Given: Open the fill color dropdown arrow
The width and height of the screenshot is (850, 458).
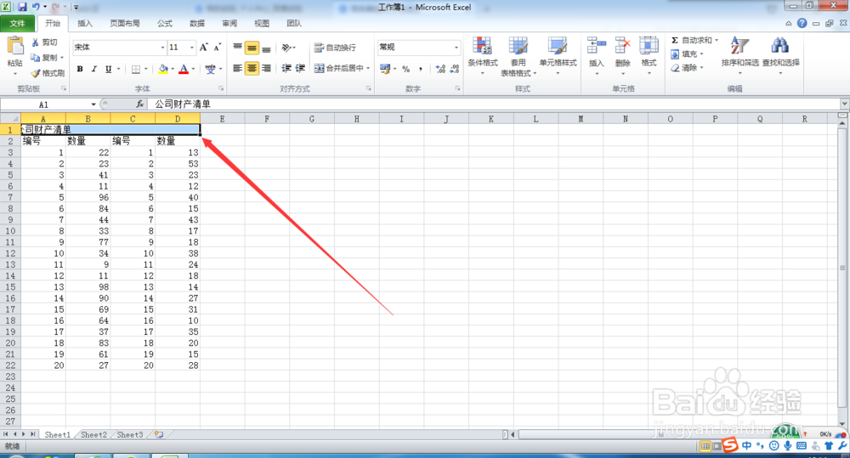Looking at the screenshot, I should tap(173, 69).
